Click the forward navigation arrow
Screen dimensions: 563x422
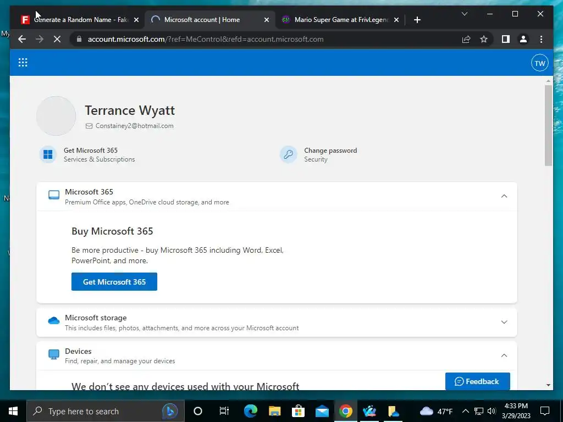click(40, 39)
